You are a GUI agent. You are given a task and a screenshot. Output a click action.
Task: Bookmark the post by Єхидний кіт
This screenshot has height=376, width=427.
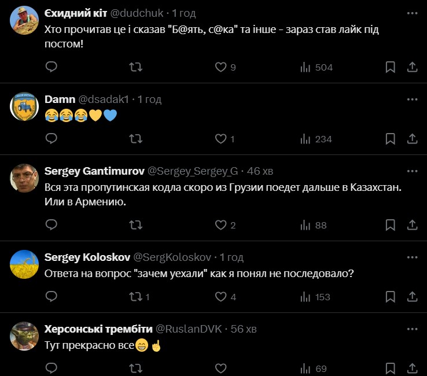tap(391, 67)
